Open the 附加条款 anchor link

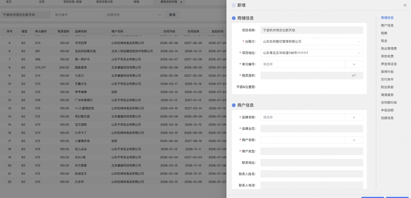pos(387,87)
